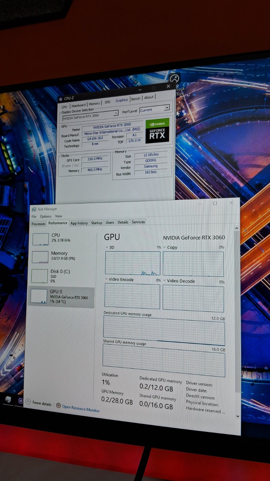Switch to the Processes tab

click(x=38, y=224)
